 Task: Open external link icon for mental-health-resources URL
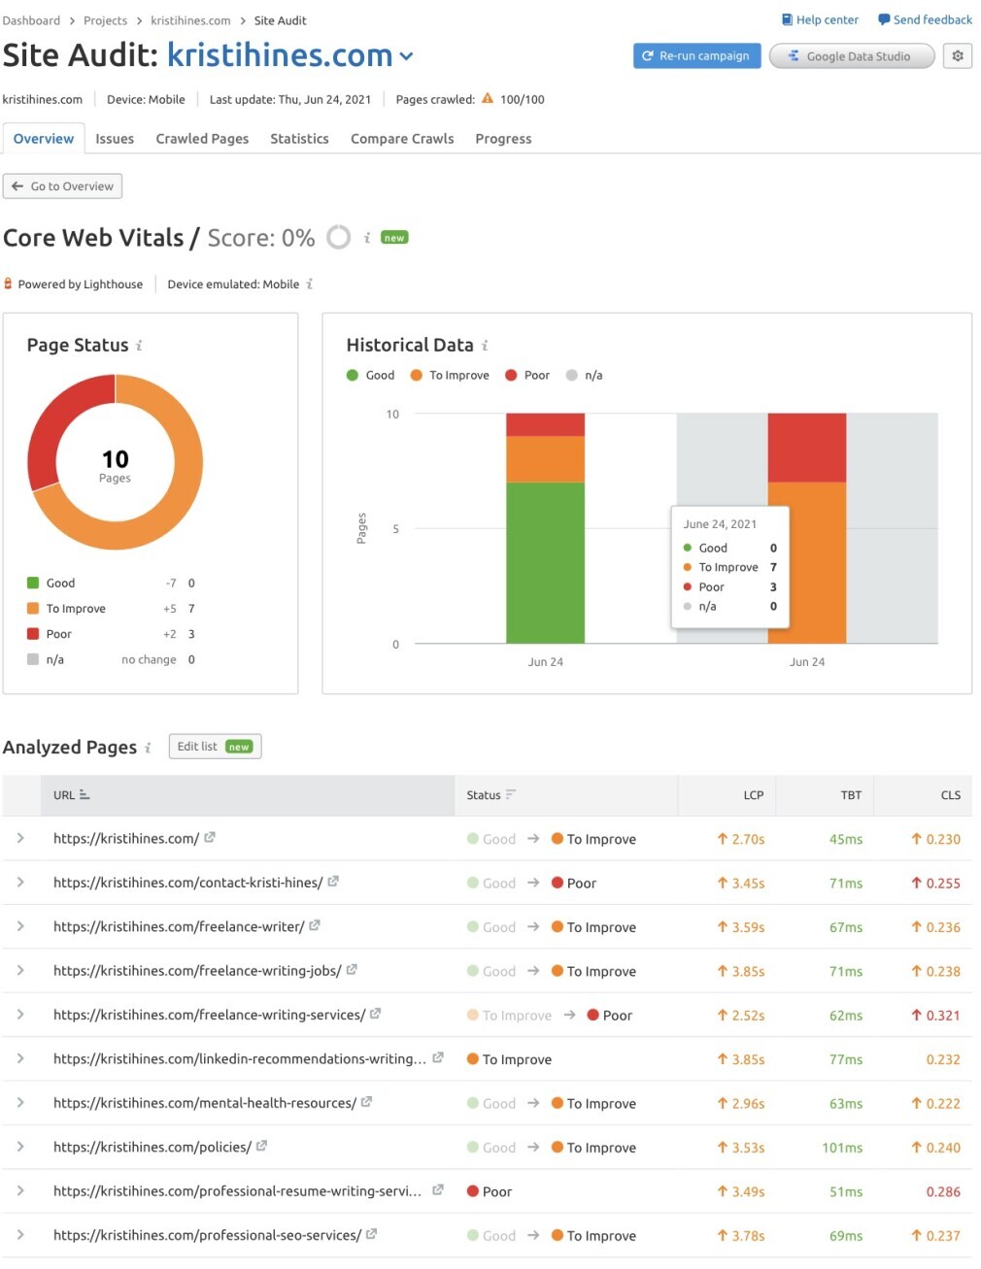[366, 1102]
